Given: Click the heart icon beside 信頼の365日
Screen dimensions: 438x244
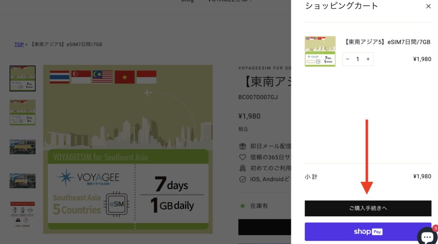Looking at the screenshot, I should point(243,157).
